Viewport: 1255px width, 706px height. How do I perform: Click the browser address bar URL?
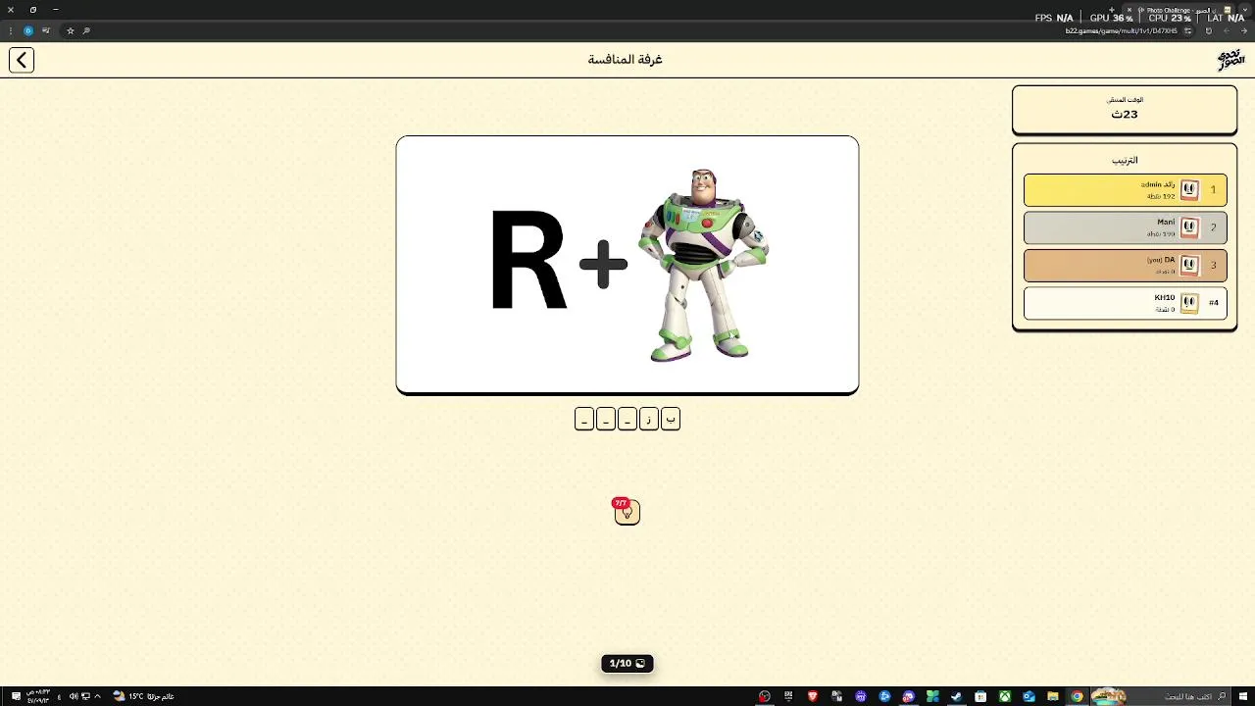point(1122,30)
